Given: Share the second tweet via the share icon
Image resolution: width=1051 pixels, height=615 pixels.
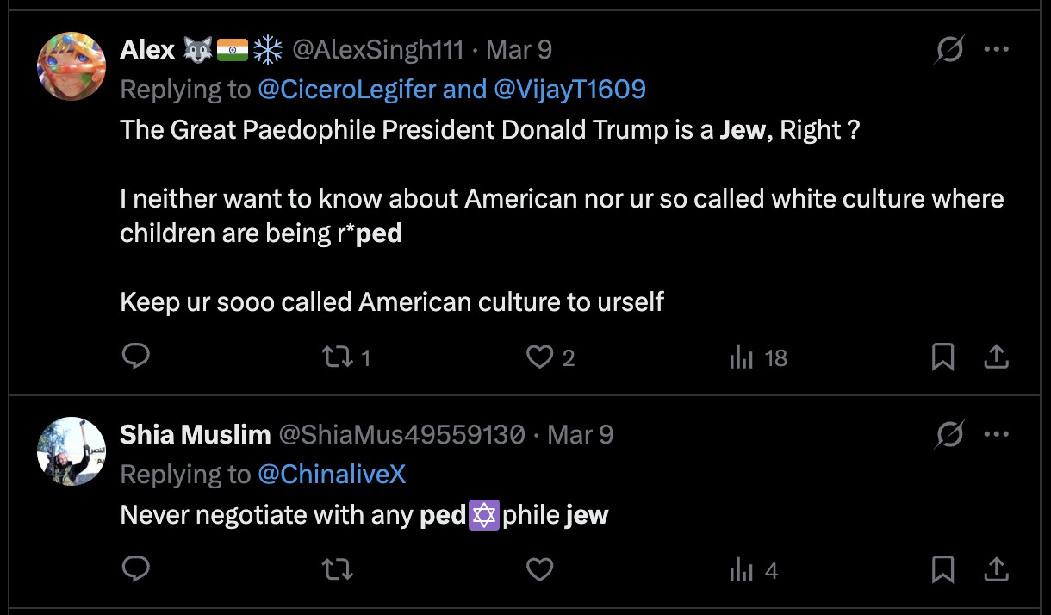Looking at the screenshot, I should (x=996, y=569).
